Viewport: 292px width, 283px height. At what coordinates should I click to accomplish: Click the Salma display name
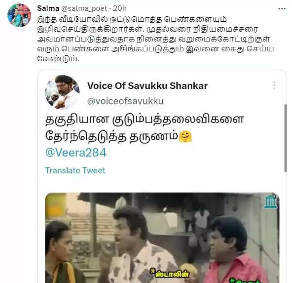point(48,8)
